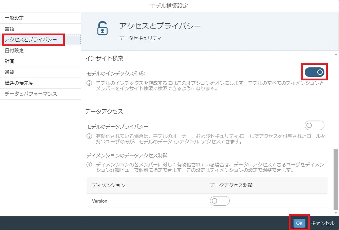339x230 pixels.
Task: Open 一般設定 in the sidebar
Action: (40, 18)
